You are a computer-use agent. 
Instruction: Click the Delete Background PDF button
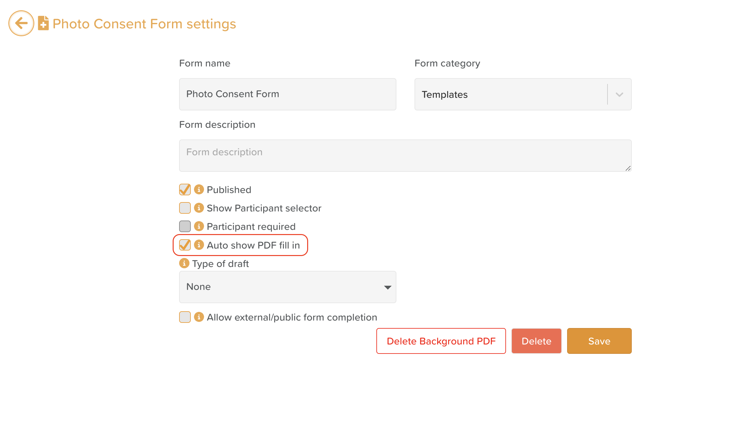441,341
